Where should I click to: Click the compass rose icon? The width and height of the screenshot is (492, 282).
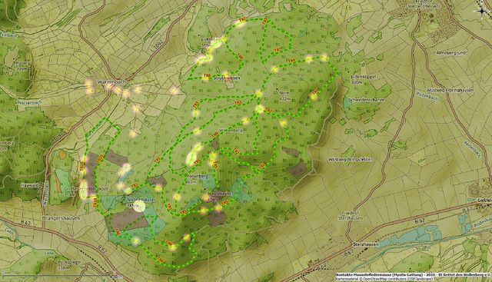coord(482,11)
